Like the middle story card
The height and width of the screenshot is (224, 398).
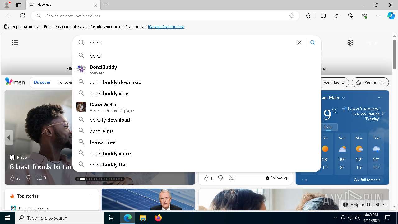pyautogui.click(x=208, y=178)
